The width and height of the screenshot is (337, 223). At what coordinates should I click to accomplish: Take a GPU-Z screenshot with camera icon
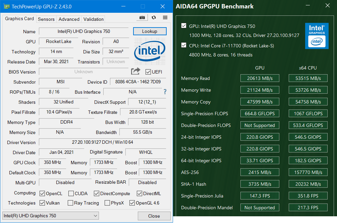click(x=142, y=17)
